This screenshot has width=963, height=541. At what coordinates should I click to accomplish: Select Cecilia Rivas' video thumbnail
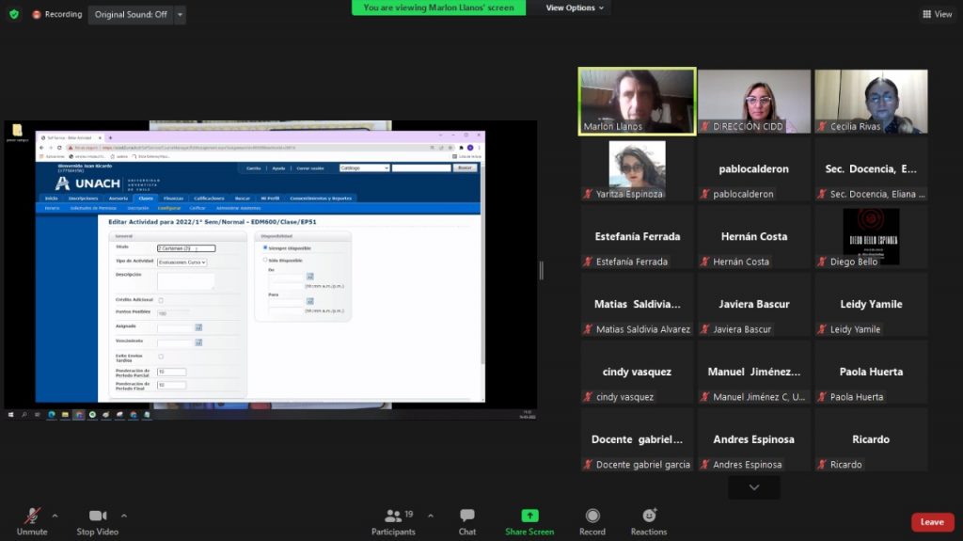[x=871, y=101]
